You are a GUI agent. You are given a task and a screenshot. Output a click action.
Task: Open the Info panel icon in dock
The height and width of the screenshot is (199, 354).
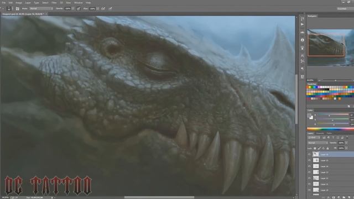point(303,40)
